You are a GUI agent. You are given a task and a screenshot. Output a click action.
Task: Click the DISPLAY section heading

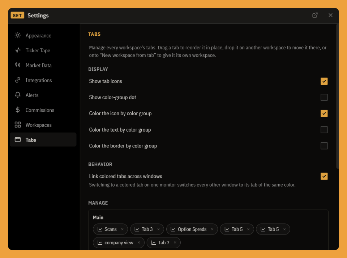98,69
